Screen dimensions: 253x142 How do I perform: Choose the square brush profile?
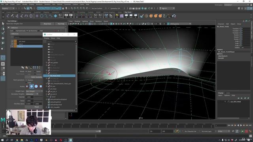pos(41,86)
